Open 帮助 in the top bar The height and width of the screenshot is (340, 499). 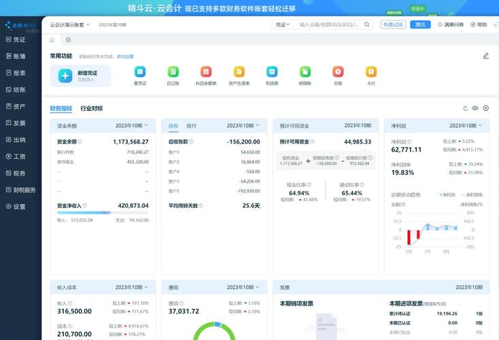pos(479,24)
